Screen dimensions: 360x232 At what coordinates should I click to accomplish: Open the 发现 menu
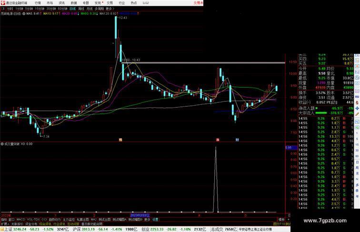pyautogui.click(x=98, y=3)
